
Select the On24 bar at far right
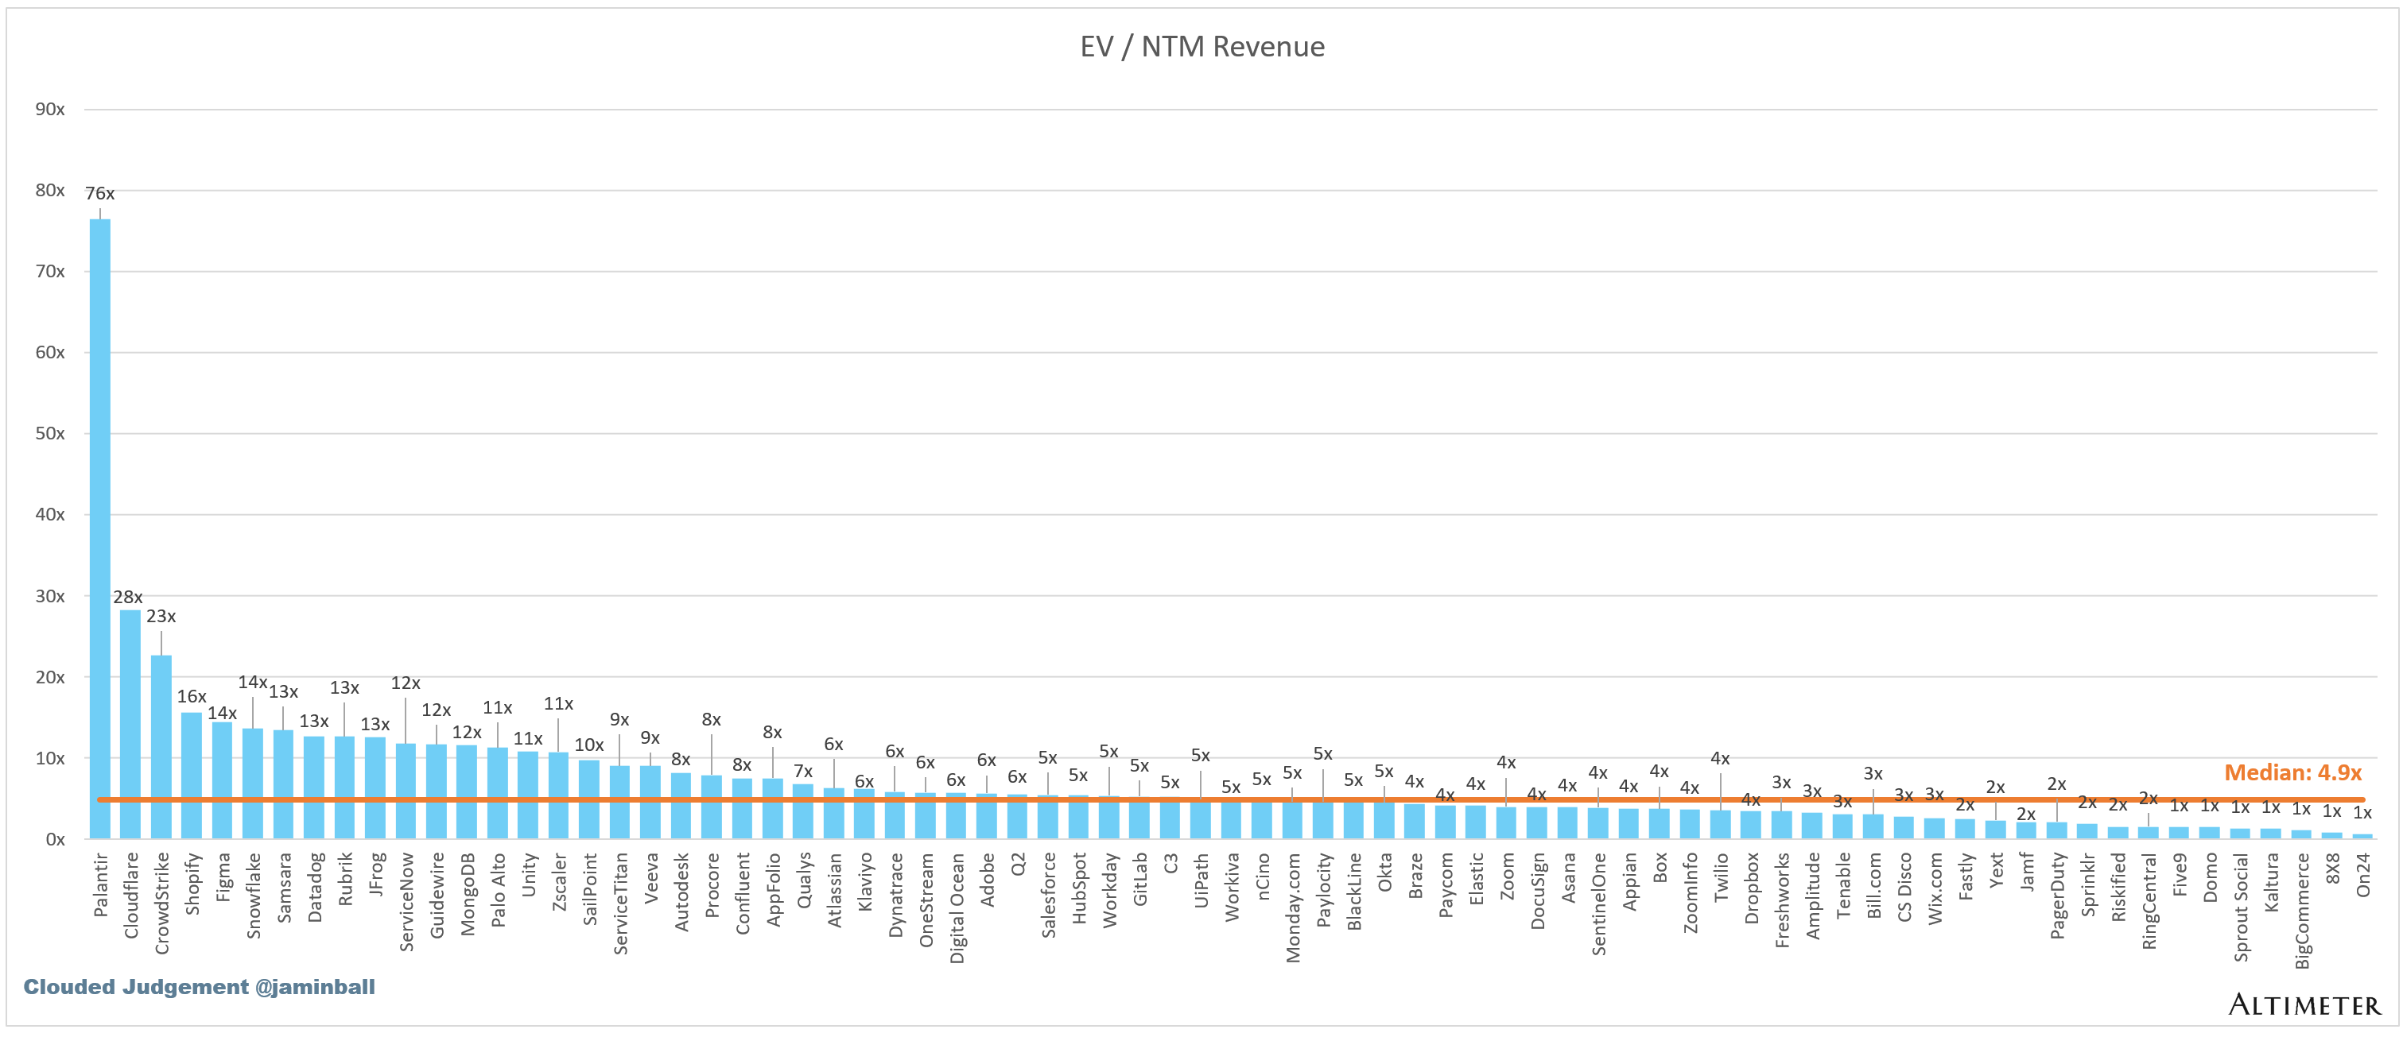tap(2362, 836)
